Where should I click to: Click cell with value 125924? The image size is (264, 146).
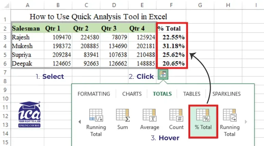click(142, 37)
